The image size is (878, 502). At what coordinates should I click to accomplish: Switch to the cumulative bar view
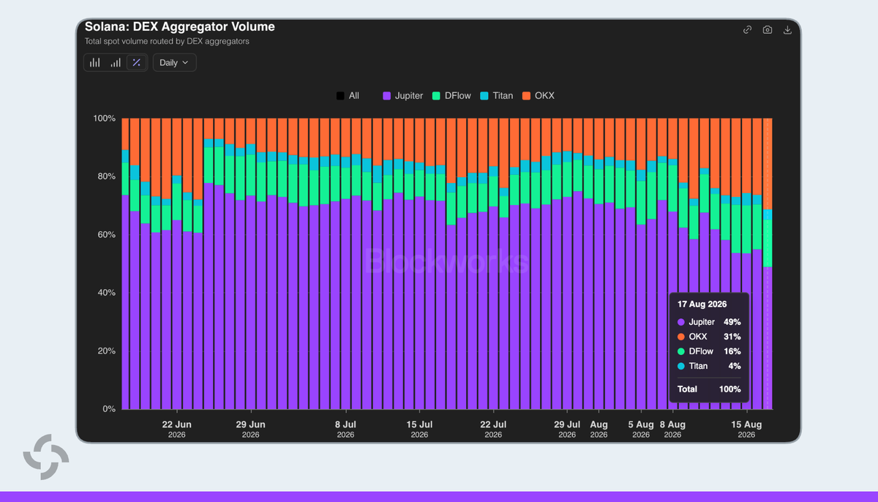point(116,62)
